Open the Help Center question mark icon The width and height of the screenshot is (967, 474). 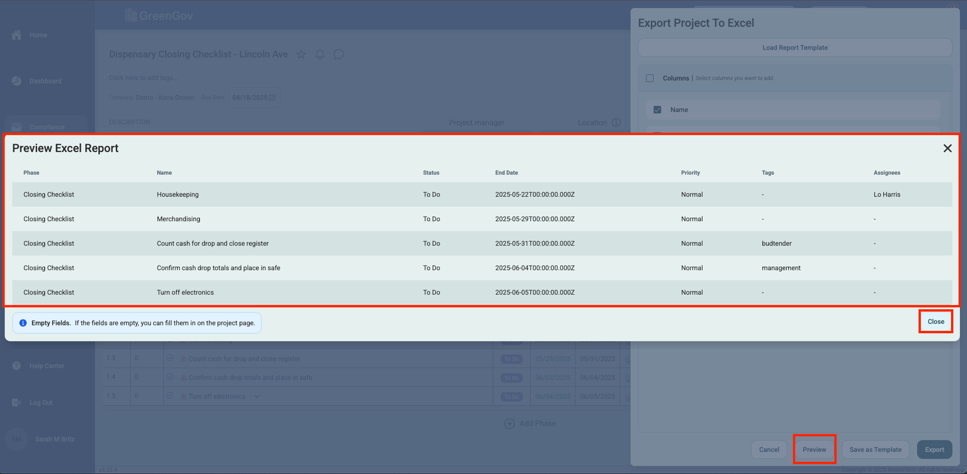coord(16,366)
